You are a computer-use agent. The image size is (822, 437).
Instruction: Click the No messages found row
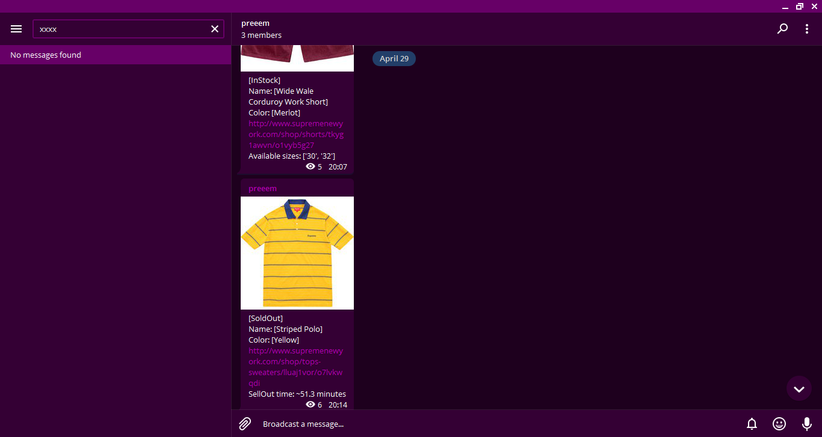coord(116,55)
